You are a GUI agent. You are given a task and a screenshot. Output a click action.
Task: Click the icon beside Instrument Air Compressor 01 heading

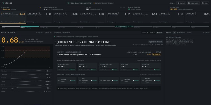coord(57,55)
